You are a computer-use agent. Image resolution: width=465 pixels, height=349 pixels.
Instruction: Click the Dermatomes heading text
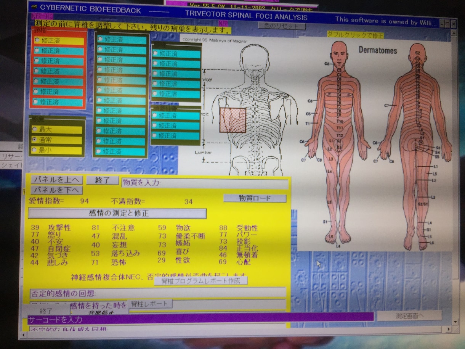(378, 50)
